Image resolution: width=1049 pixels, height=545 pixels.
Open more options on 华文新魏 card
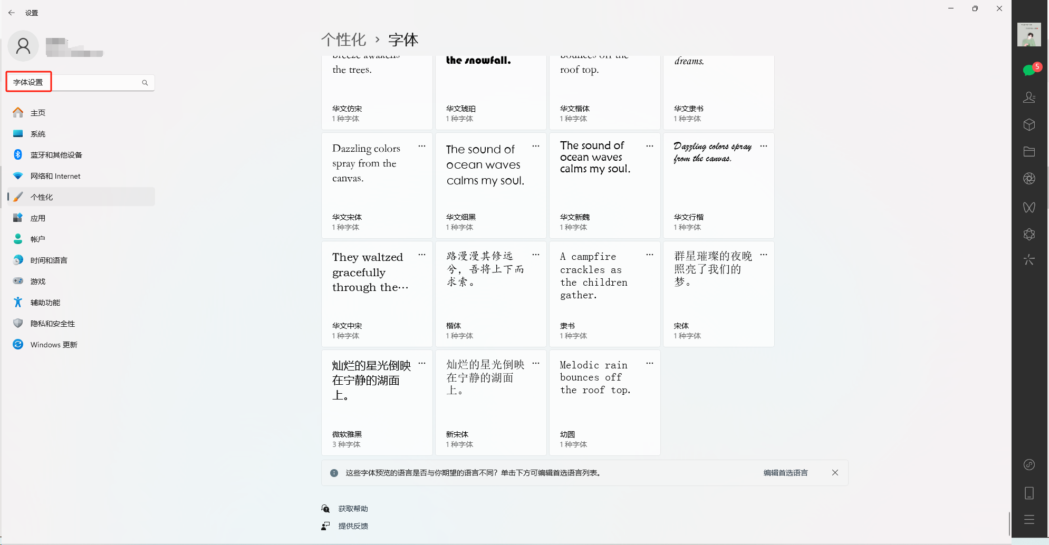point(650,146)
